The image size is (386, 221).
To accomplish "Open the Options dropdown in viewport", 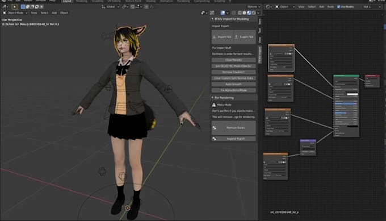I will 254,7.
